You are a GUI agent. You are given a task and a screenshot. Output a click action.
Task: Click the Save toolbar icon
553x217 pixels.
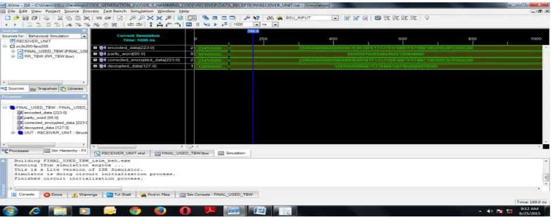pos(25,17)
